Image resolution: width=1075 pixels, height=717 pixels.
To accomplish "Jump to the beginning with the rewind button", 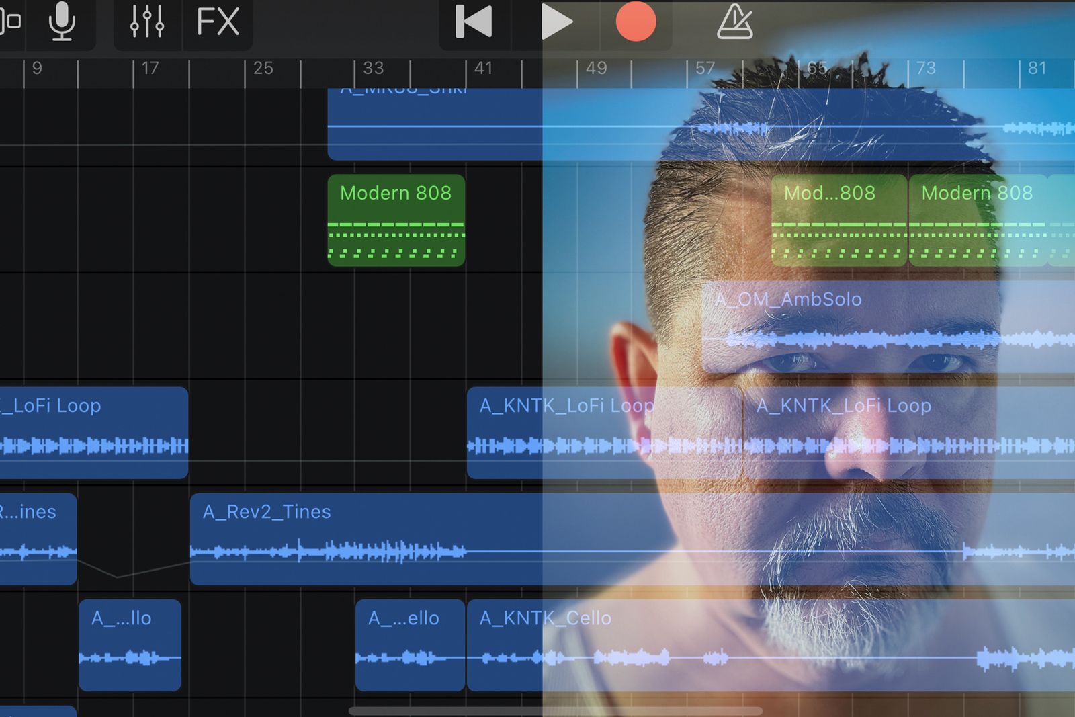I will coord(474,22).
